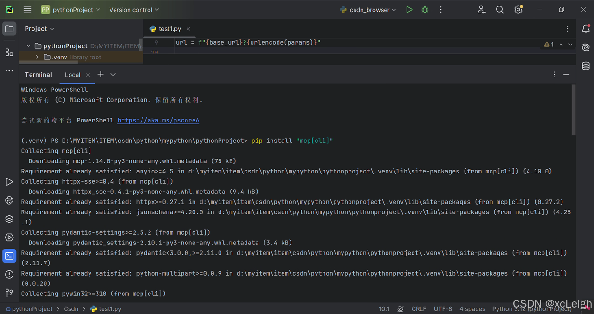
Task: Click the status bar icon beside CRLF
Action: click(400, 308)
